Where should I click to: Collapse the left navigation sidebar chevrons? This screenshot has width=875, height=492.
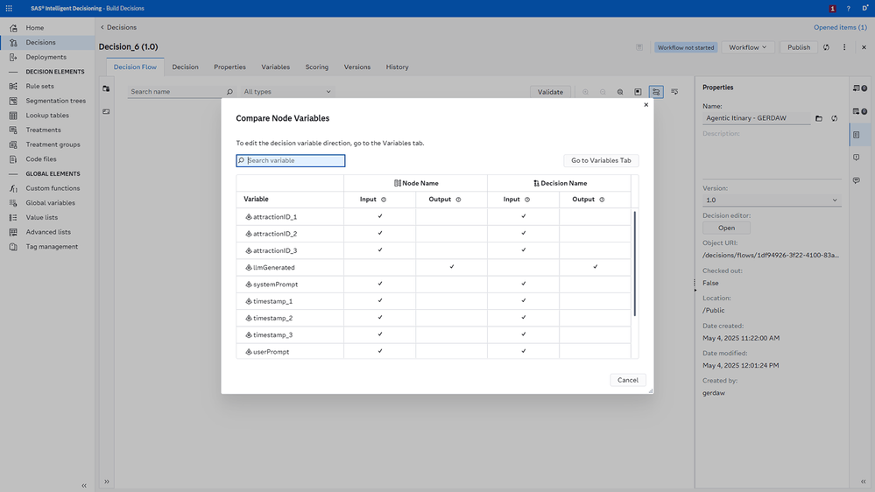(84, 485)
